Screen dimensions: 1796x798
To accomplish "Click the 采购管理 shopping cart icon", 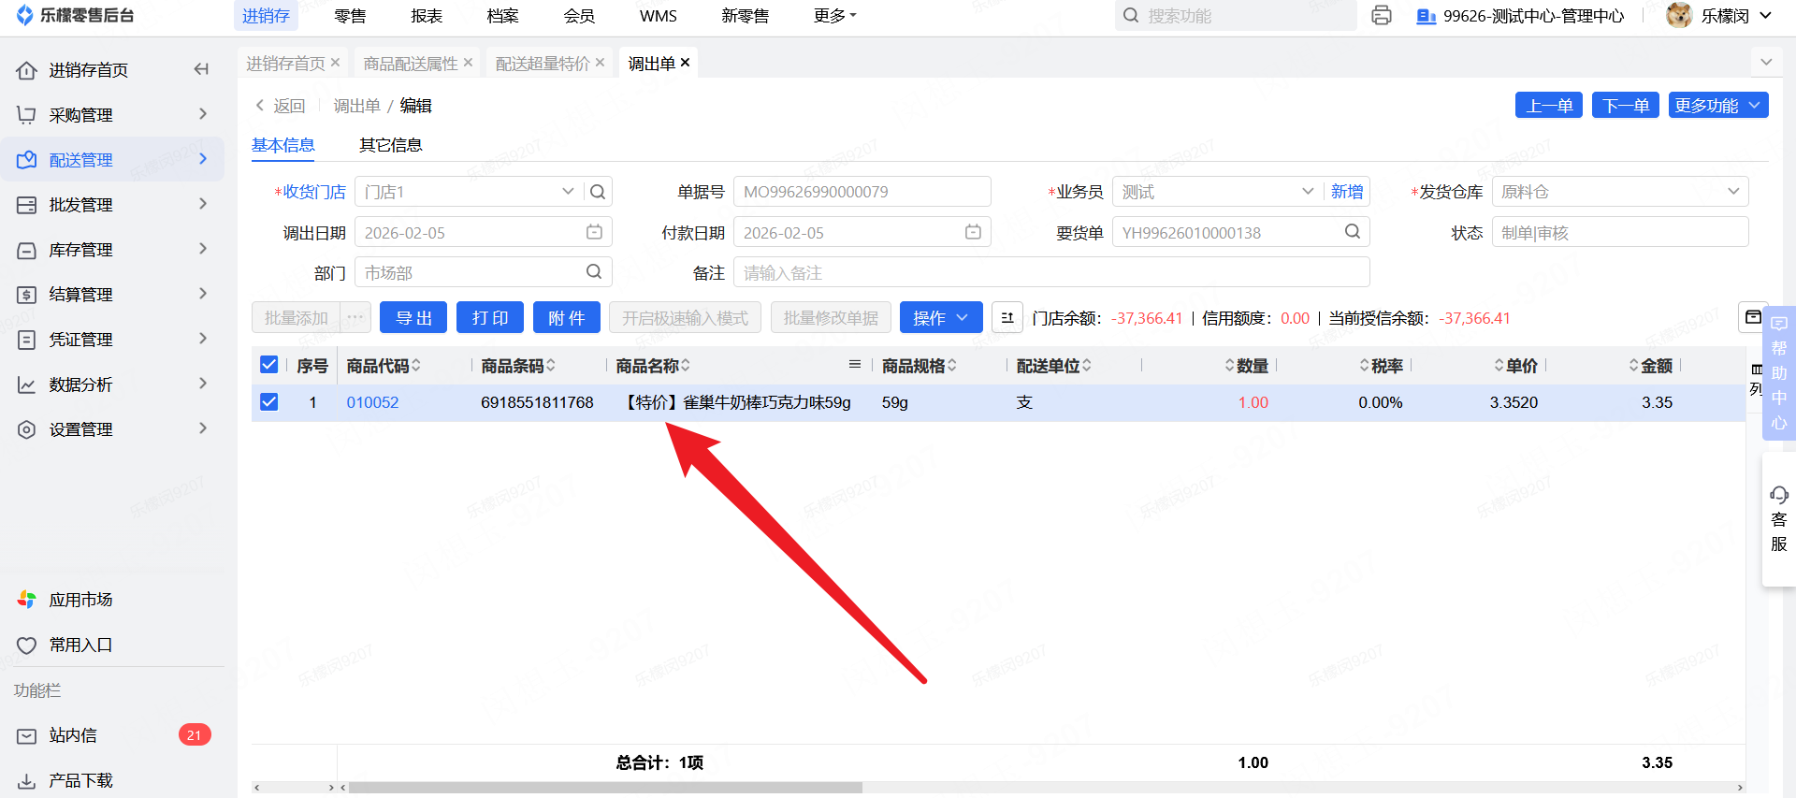I will [x=26, y=115].
